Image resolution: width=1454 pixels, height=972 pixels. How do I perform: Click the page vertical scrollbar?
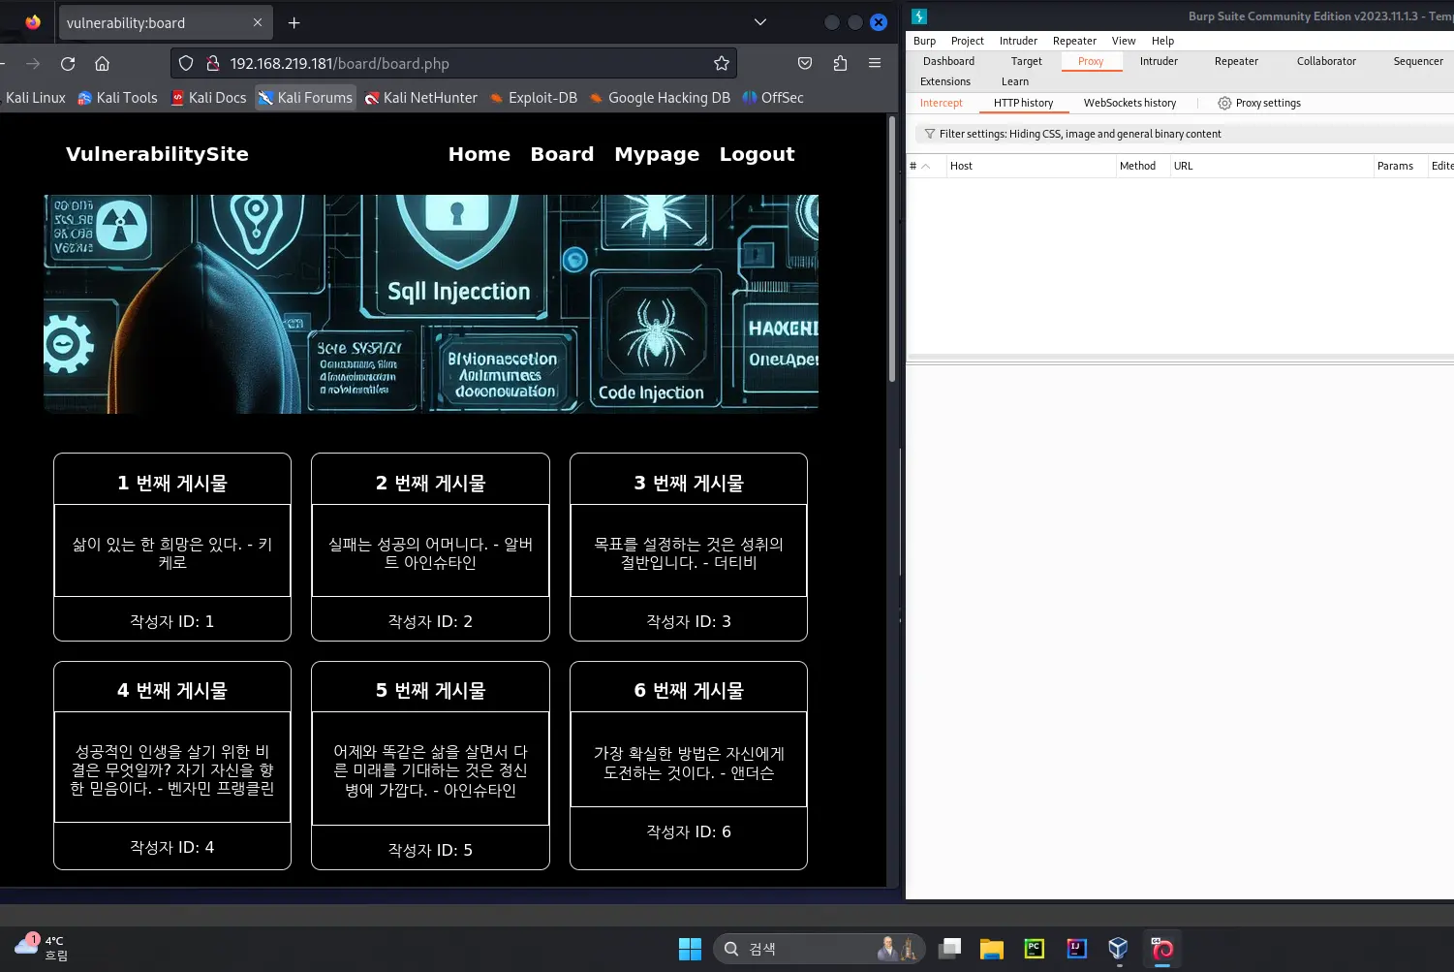892,250
